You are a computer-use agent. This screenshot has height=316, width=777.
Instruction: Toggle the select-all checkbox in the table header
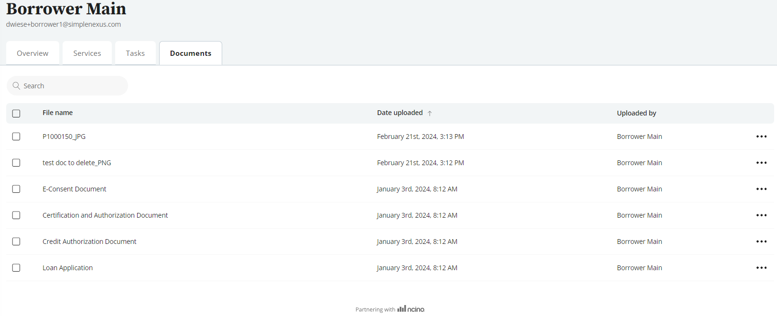coord(16,114)
